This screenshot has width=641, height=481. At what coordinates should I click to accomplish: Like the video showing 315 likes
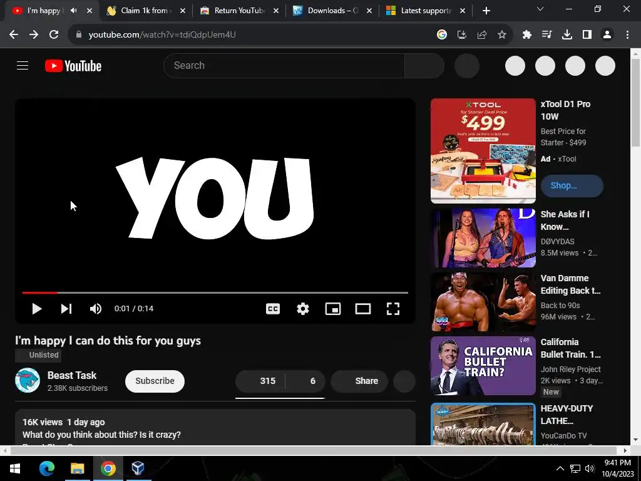point(260,381)
